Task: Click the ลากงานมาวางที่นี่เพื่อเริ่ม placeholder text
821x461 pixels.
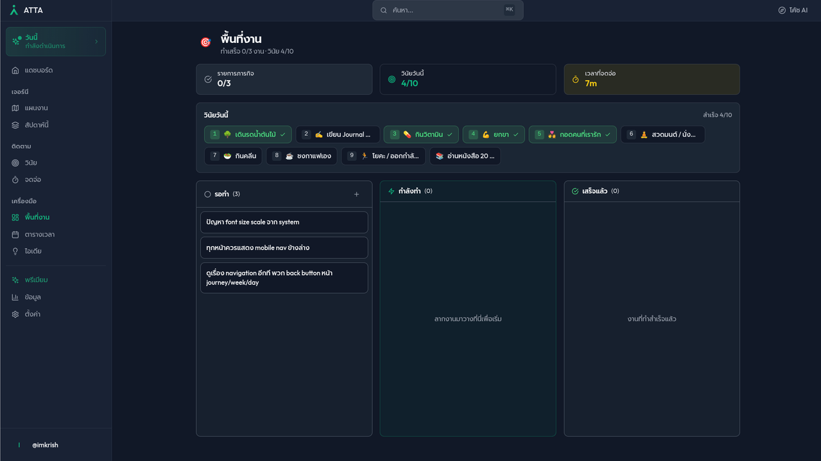Action: point(468,319)
